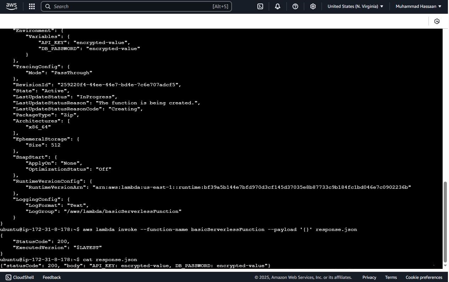The image size is (449, 282).
Task: Click the "LastUpdateStatus": "InProgress" line
Action: point(65,97)
